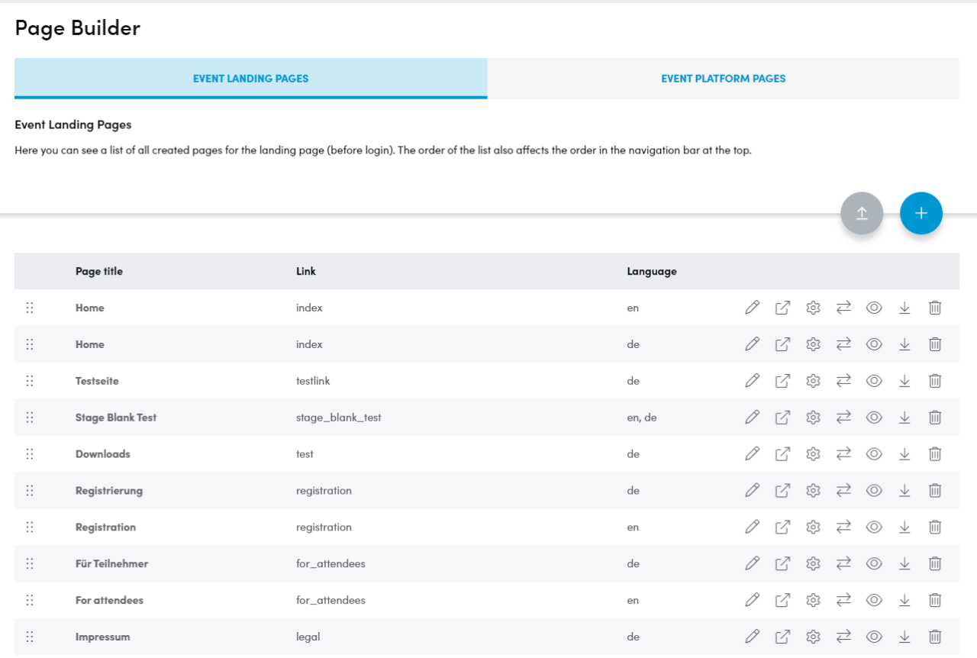The image size is (977, 658).
Task: Click drag handle of Impressum row
Action: coord(30,637)
